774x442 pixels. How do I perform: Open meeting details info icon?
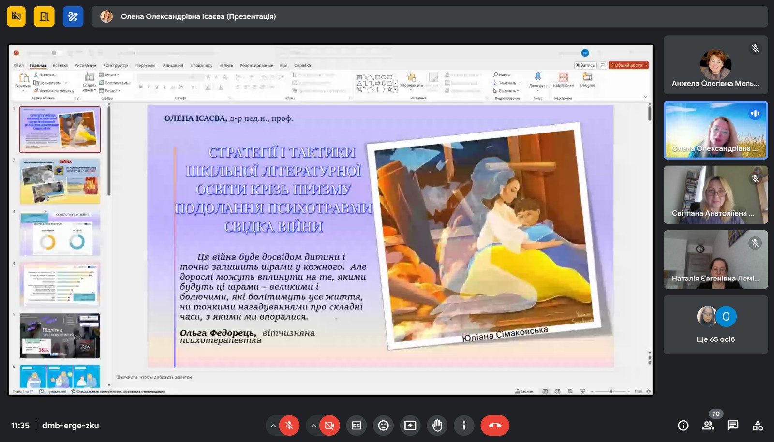coord(683,426)
